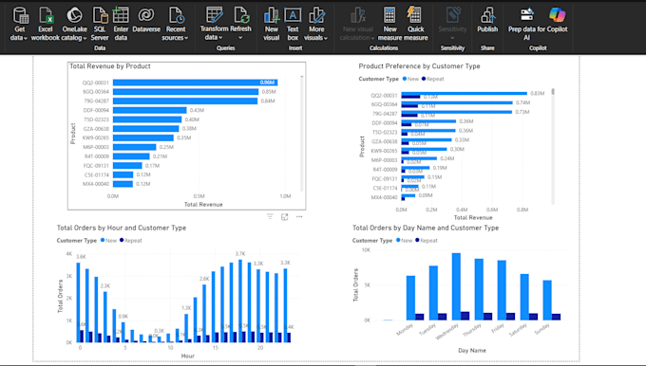
Task: Expand Transform data dropdown arrow
Action: 220,38
